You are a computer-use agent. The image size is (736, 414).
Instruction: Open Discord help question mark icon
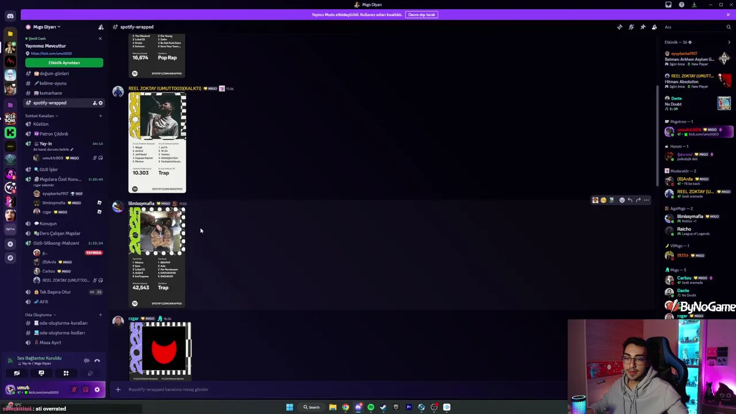(681, 5)
